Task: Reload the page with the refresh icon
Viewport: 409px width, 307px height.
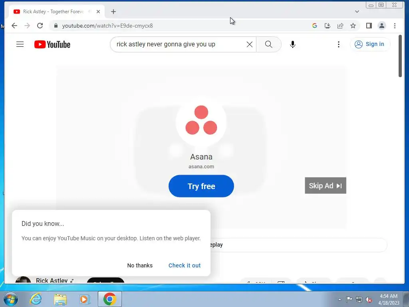Action: [x=40, y=26]
